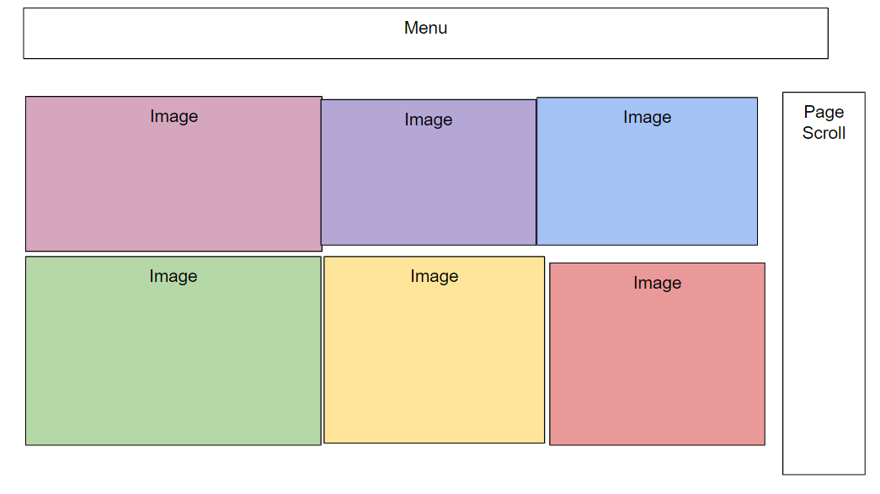Image resolution: width=880 pixels, height=494 pixels.
Task: Select the green image tile
Action: (173, 362)
